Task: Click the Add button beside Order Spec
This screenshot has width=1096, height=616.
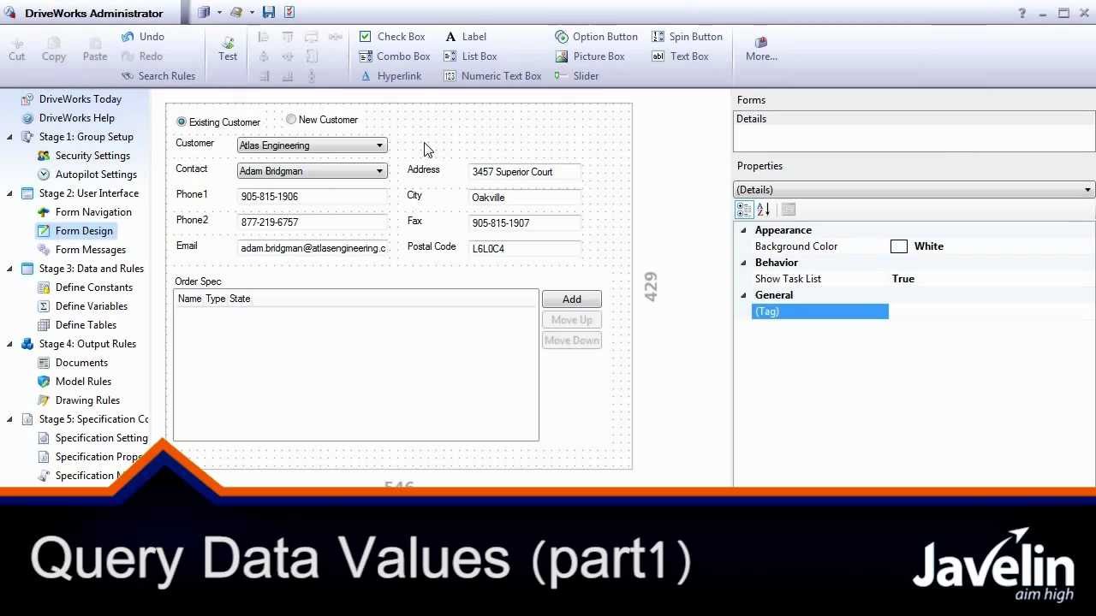Action: coord(572,299)
